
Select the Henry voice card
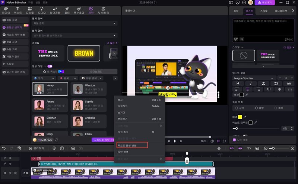click(50, 89)
